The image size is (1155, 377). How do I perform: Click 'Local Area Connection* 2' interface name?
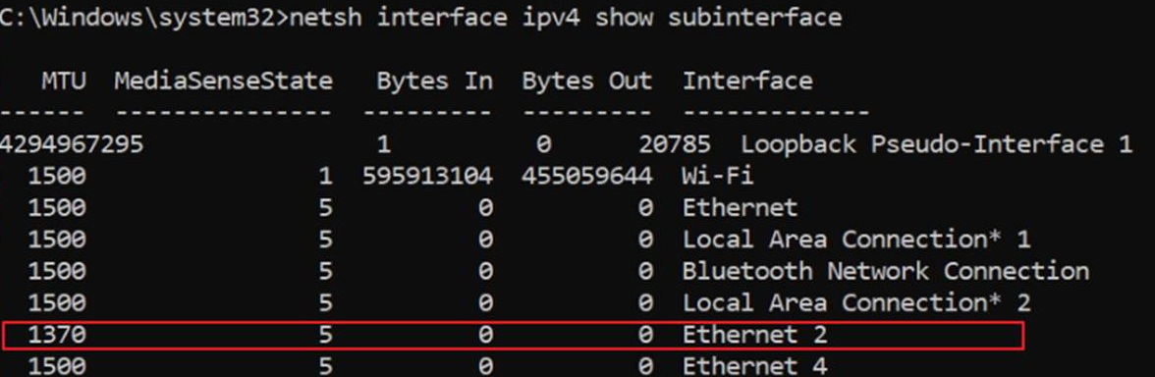pyautogui.click(x=856, y=302)
